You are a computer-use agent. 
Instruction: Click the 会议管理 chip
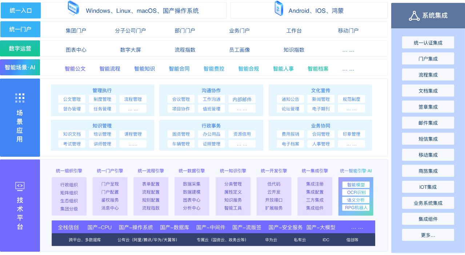click(x=181, y=99)
